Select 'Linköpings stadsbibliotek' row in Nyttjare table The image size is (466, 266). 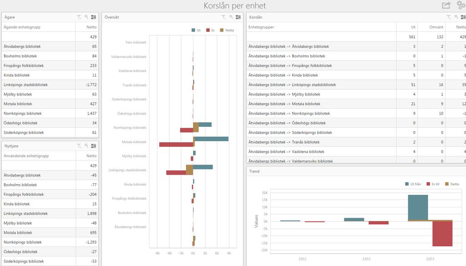pyautogui.click(x=50, y=213)
